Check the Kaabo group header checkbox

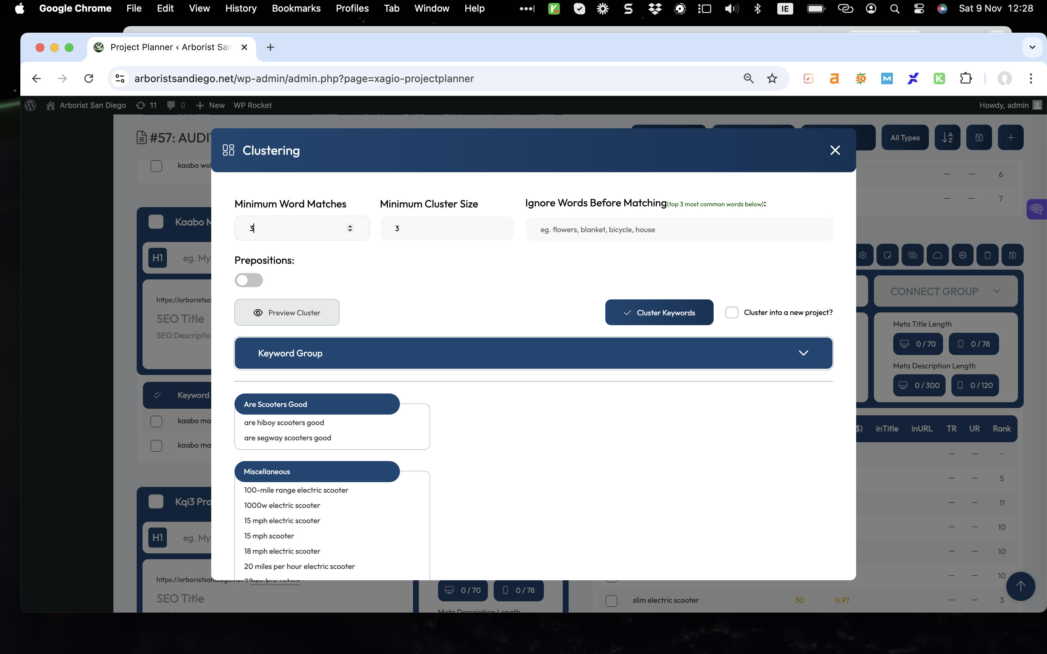[156, 222]
